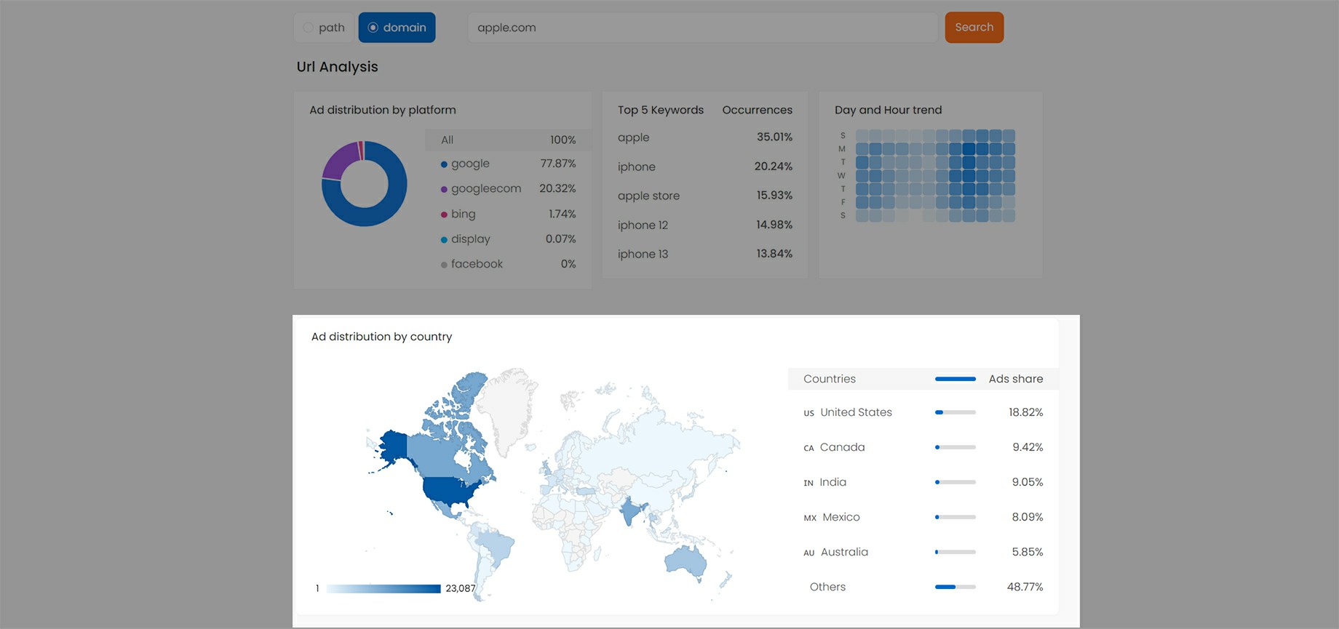Click Australia on the world map
Viewport: 1339px width, 629px height.
tap(686, 561)
